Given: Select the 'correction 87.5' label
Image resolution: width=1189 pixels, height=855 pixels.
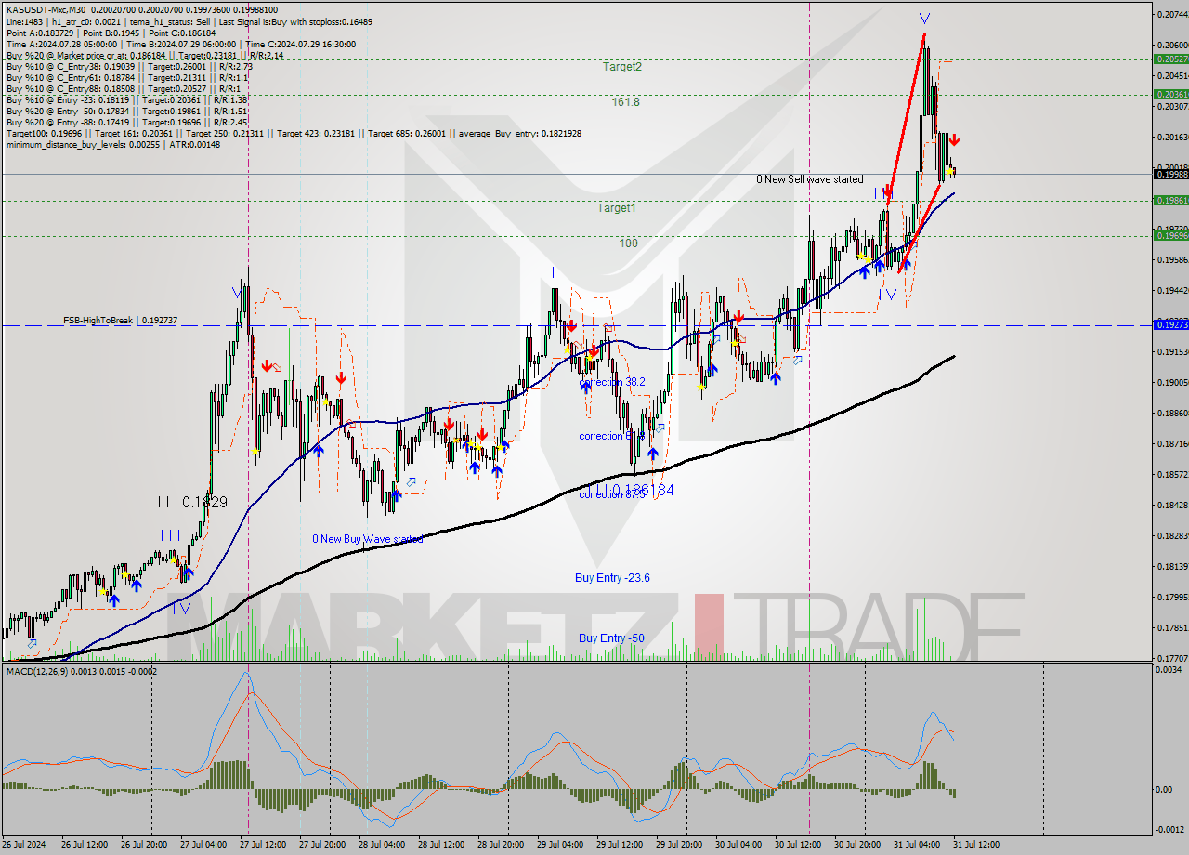Looking at the screenshot, I should tap(611, 494).
